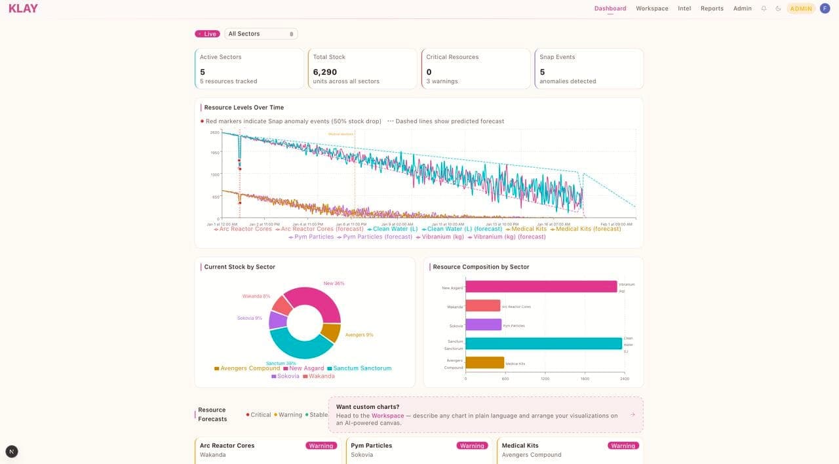Select the Critical Resources card
839x464 pixels.
click(476, 68)
